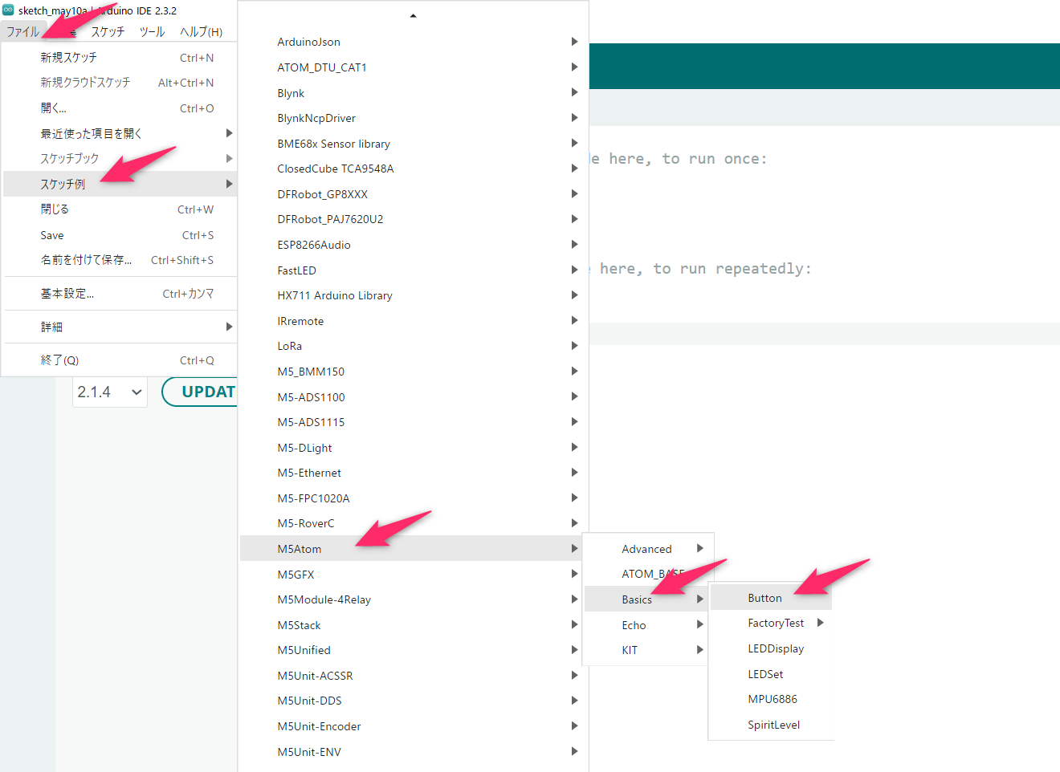This screenshot has height=772, width=1060.
Task: Expand 詳細 submenu
Action: coord(120,327)
